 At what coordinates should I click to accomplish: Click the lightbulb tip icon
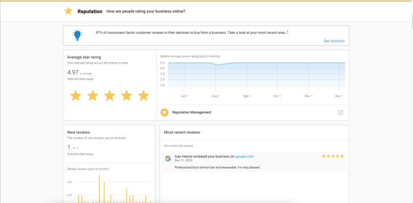(x=77, y=35)
